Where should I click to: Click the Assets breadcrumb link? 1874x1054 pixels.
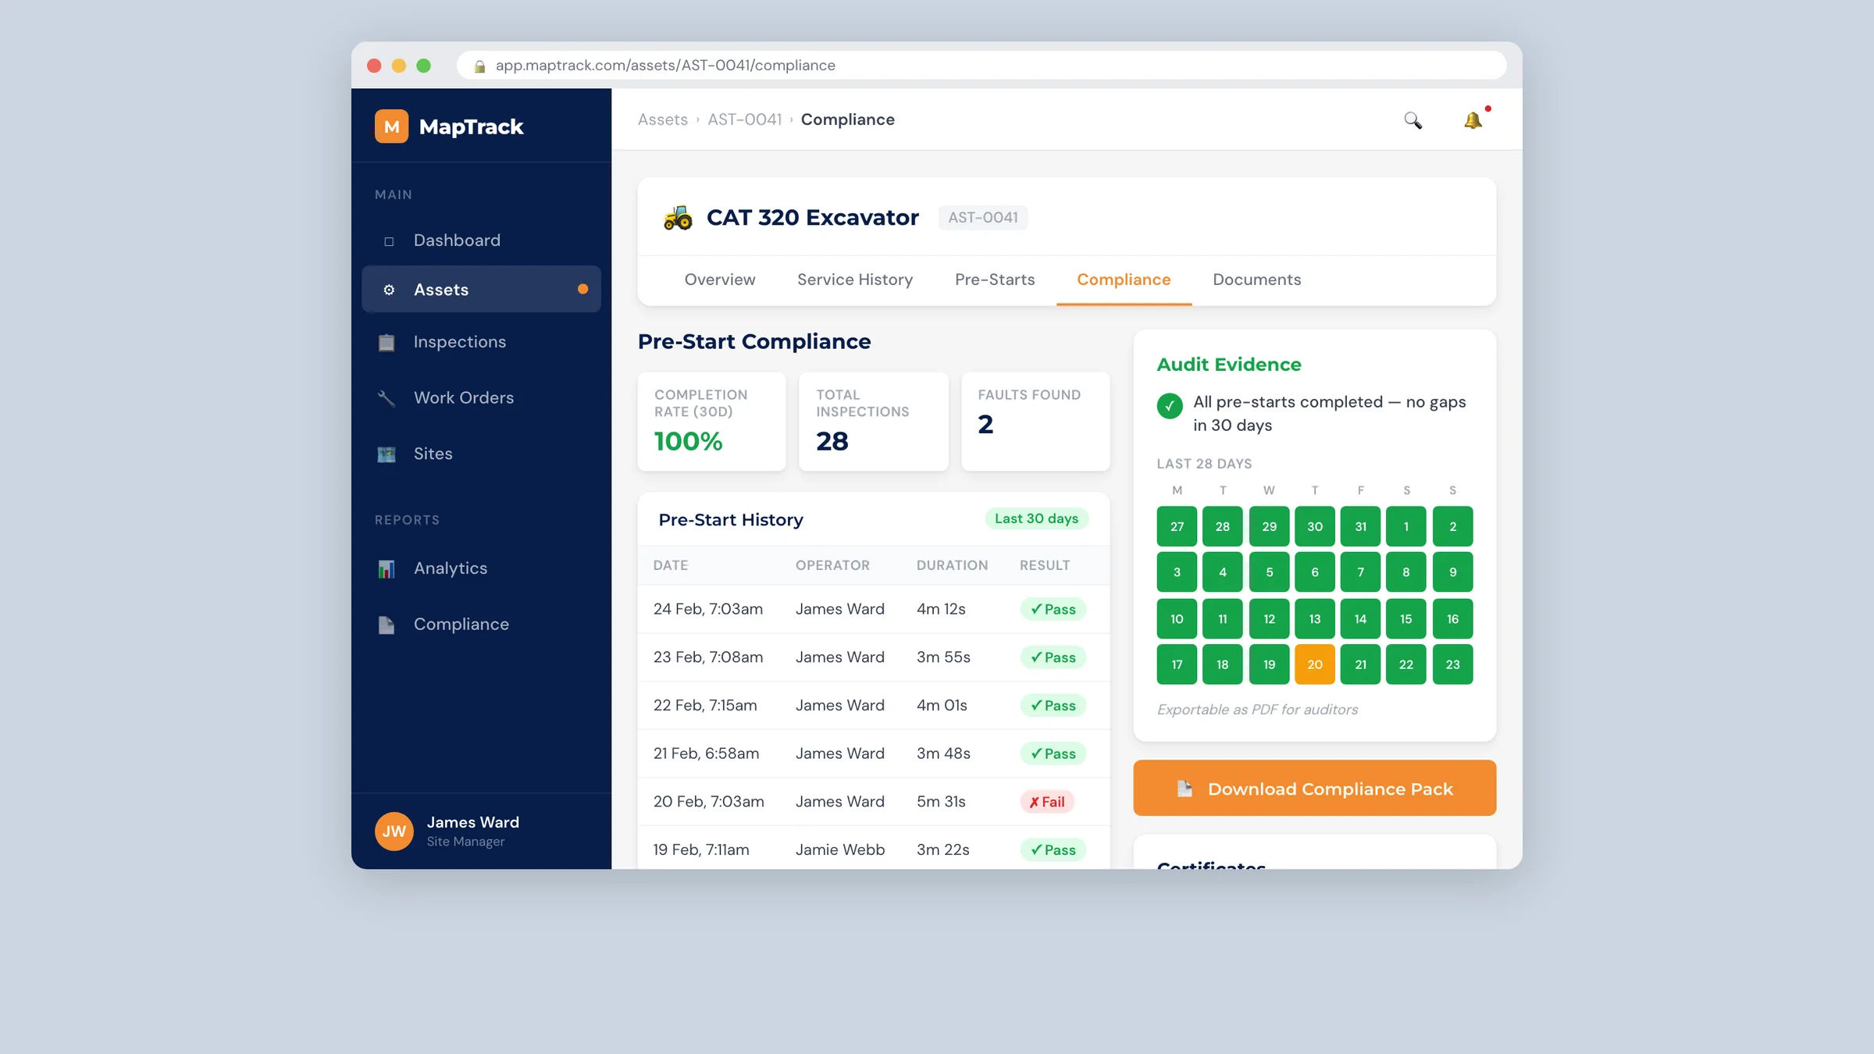[x=663, y=119]
